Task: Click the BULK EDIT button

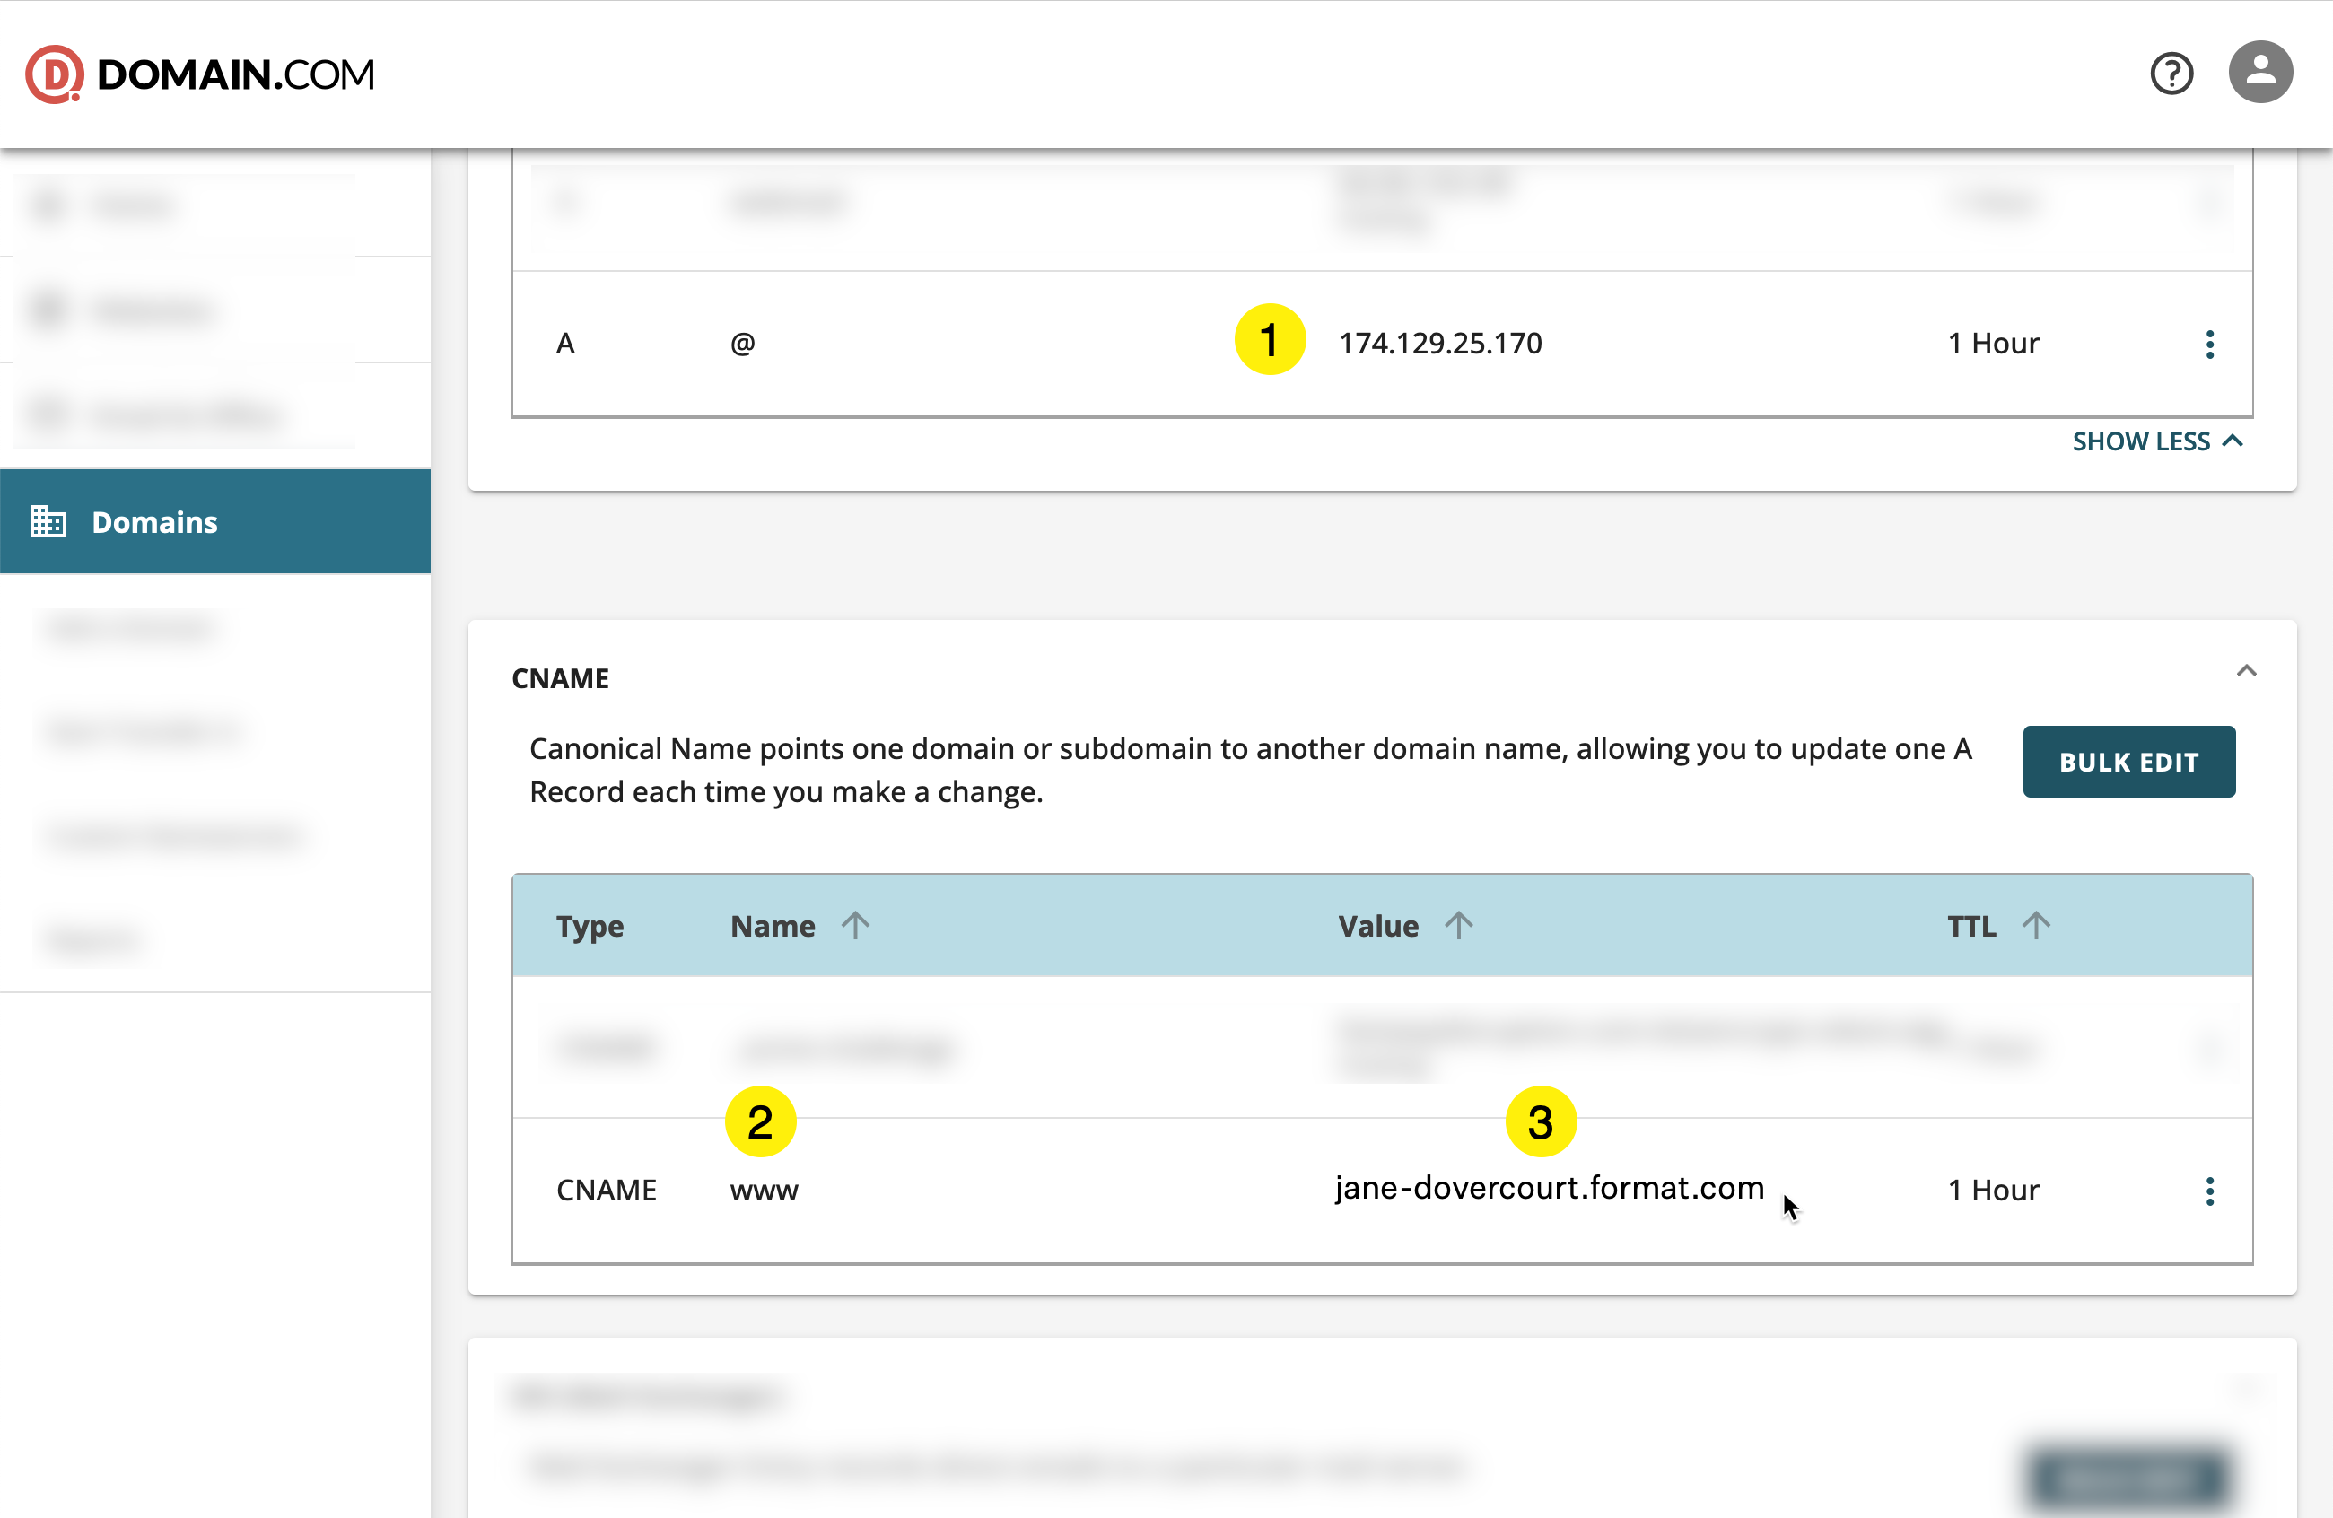Action: click(2128, 762)
